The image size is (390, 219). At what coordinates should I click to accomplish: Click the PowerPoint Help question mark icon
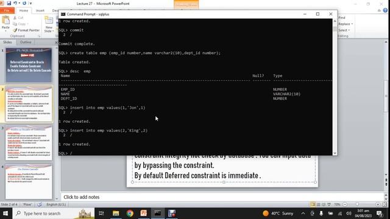(x=385, y=10)
